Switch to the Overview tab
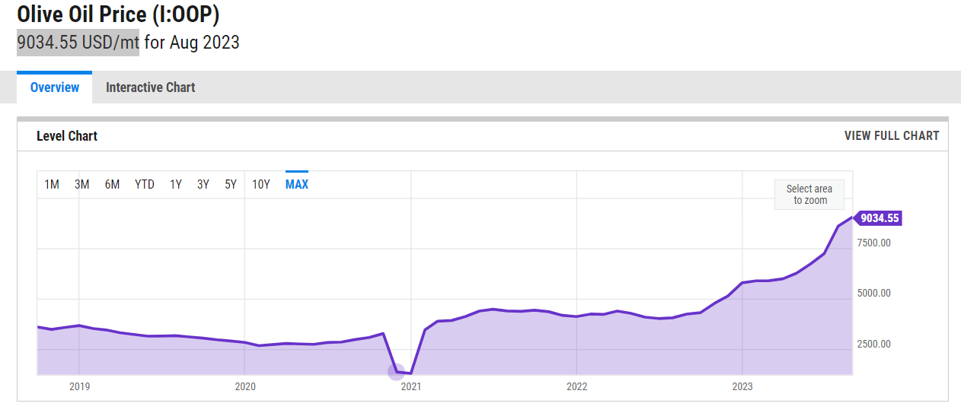 pyautogui.click(x=55, y=87)
